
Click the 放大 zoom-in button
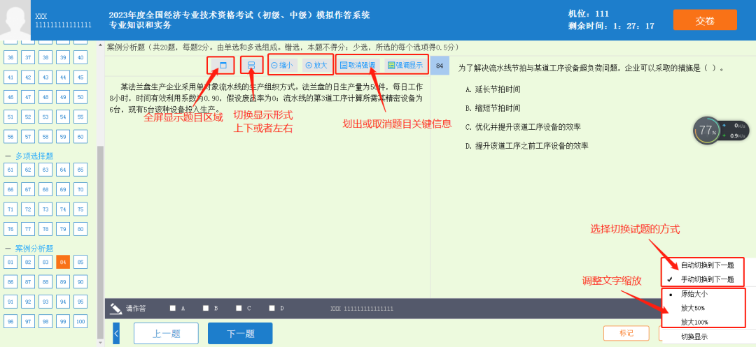(x=316, y=66)
